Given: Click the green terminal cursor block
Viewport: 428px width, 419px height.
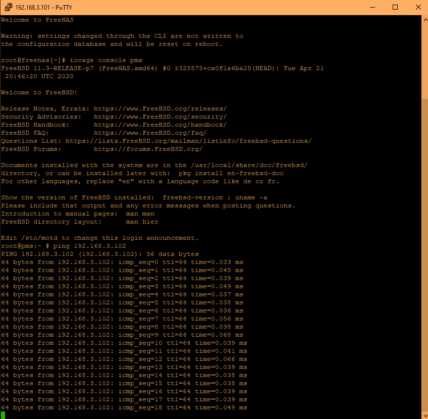Looking at the screenshot, I should [x=3, y=415].
